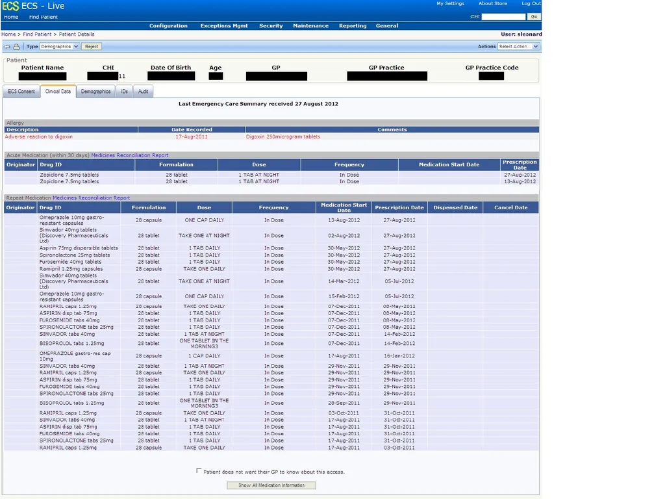Image resolution: width=665 pixels, height=499 pixels.
Task: Click 'OMEPRAZOLE gastro-res cap 10mg' entry
Action: coord(75,356)
